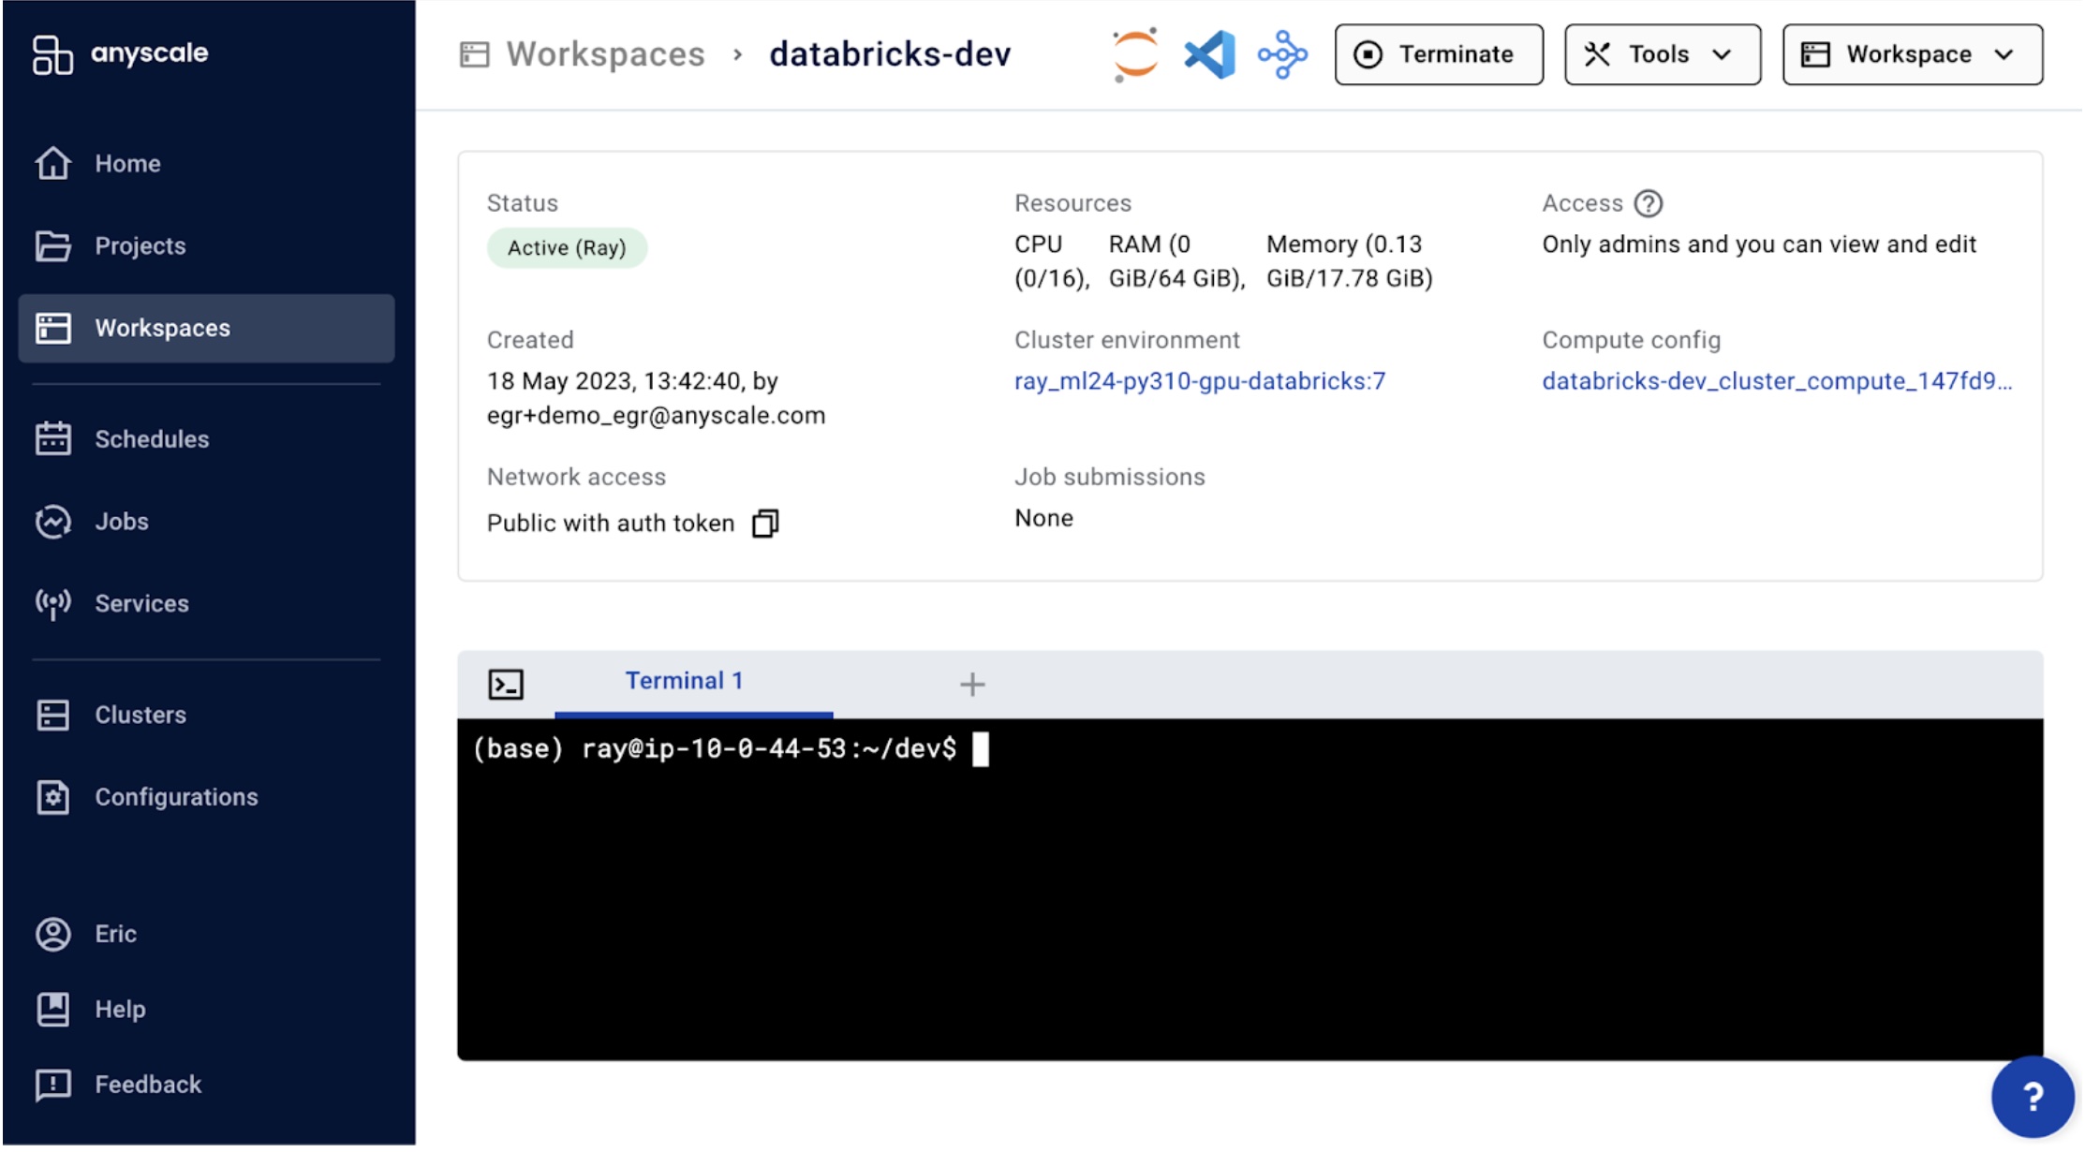Click the anyscale logo
The width and height of the screenshot is (2085, 1152).
click(120, 53)
